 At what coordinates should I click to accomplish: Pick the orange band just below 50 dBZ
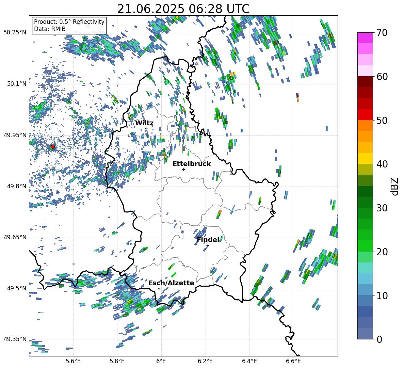365,126
